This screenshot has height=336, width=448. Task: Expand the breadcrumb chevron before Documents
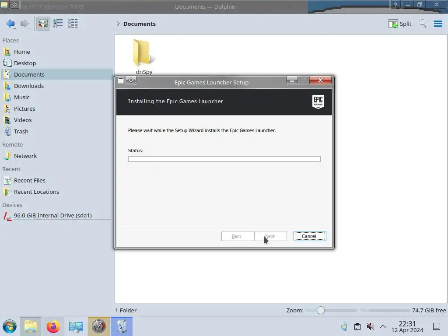(118, 24)
